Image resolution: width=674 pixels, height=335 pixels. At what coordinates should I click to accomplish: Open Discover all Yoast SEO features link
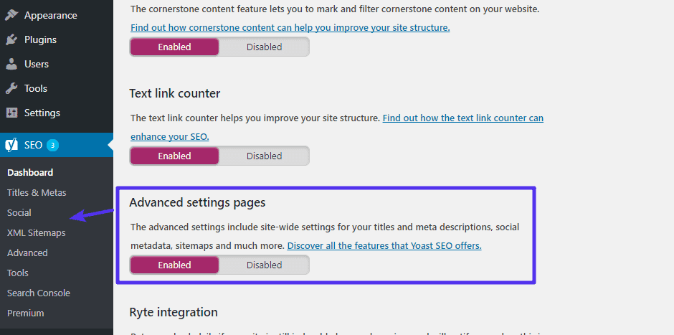pos(384,245)
